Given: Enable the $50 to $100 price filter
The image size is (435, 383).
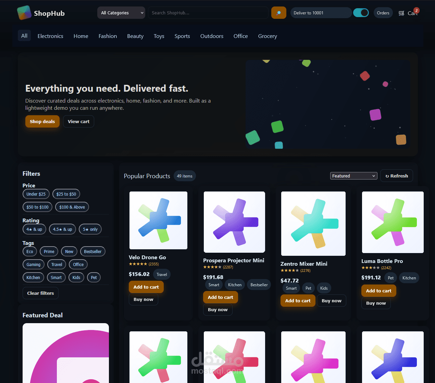Looking at the screenshot, I should click(37, 207).
